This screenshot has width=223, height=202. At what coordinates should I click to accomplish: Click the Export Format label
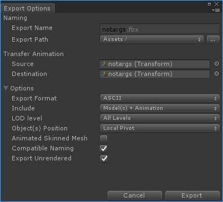coord(34,98)
